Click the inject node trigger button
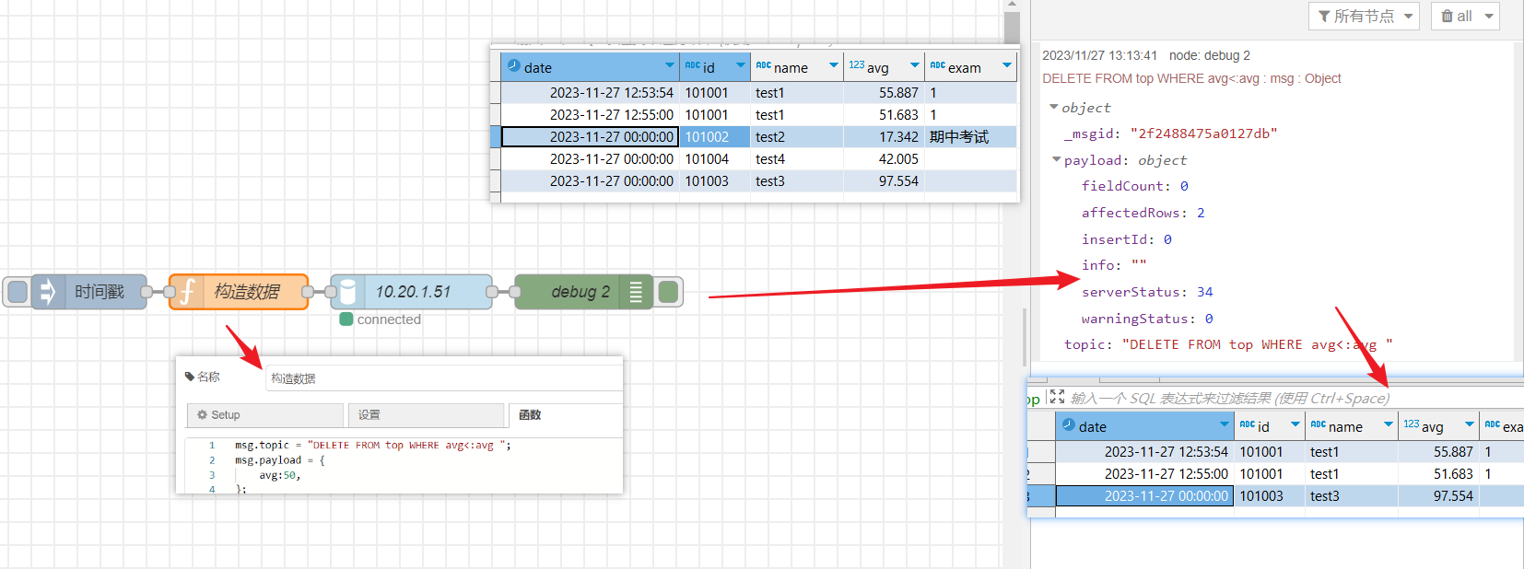 coord(18,292)
